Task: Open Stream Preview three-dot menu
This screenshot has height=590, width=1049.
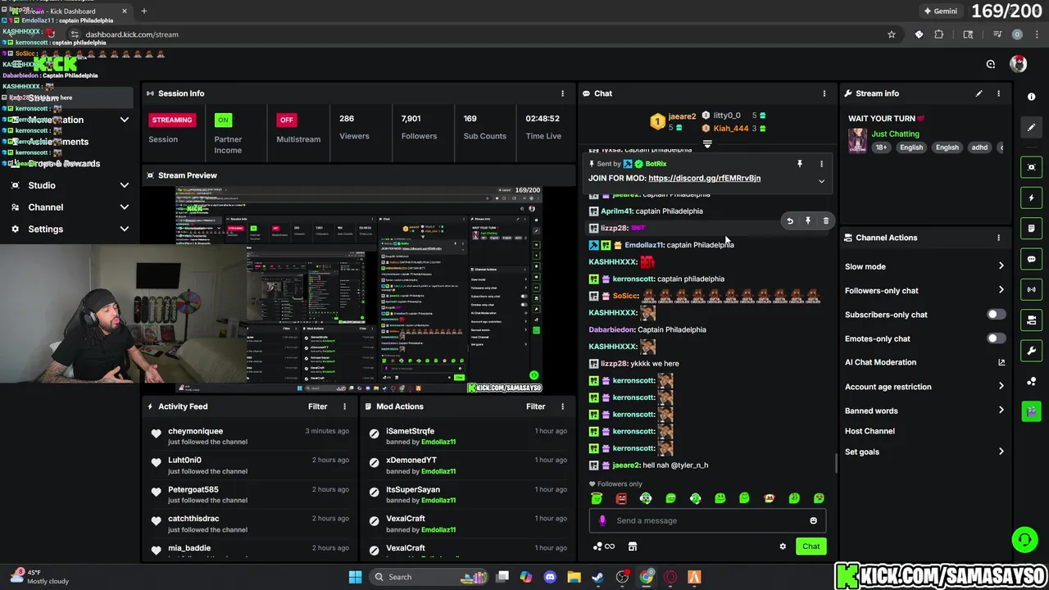Action: (562, 175)
